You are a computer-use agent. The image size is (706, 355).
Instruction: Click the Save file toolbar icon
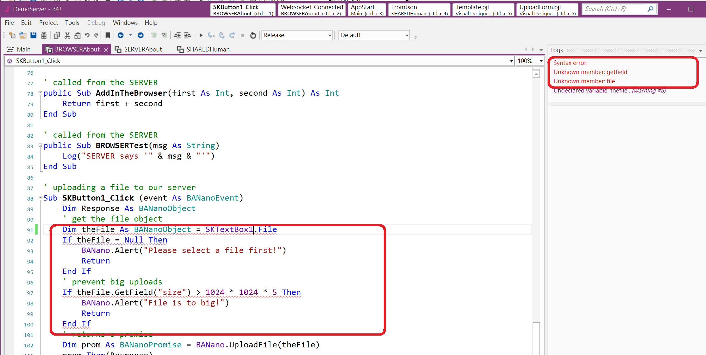pos(33,35)
